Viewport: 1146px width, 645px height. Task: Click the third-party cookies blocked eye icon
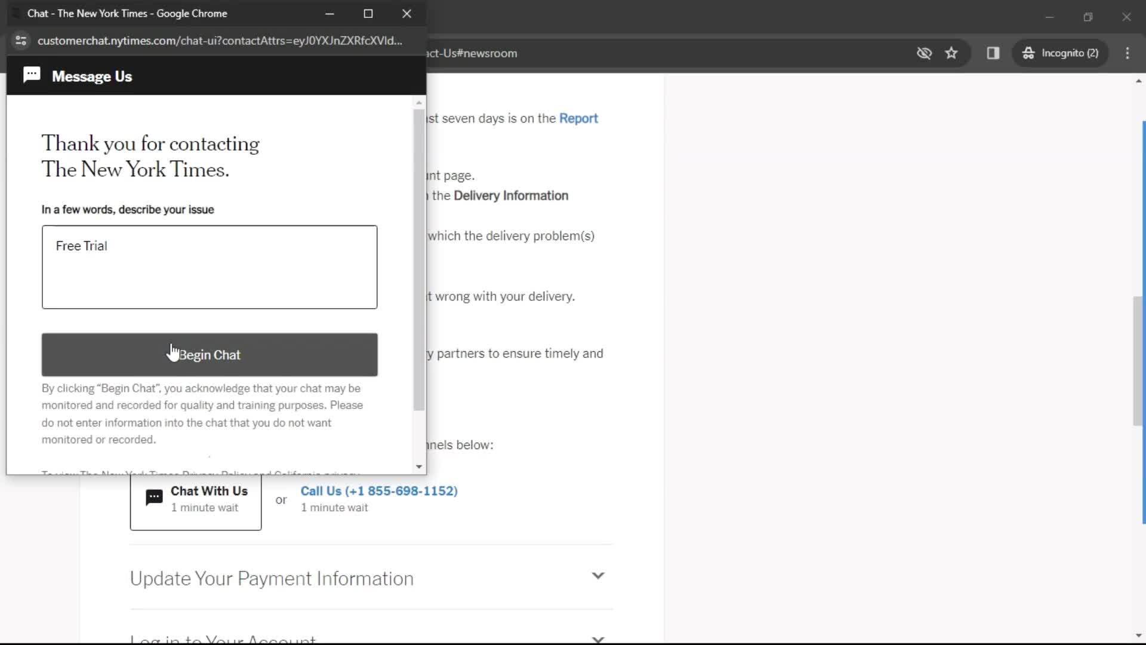click(x=924, y=53)
